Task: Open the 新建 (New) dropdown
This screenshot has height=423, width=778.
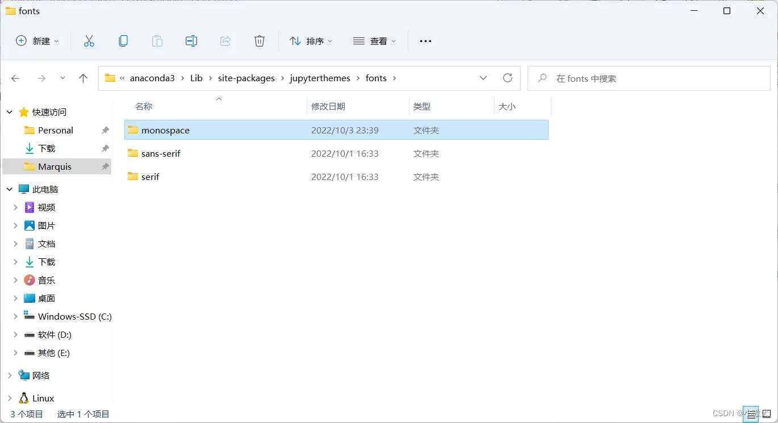Action: tap(37, 41)
